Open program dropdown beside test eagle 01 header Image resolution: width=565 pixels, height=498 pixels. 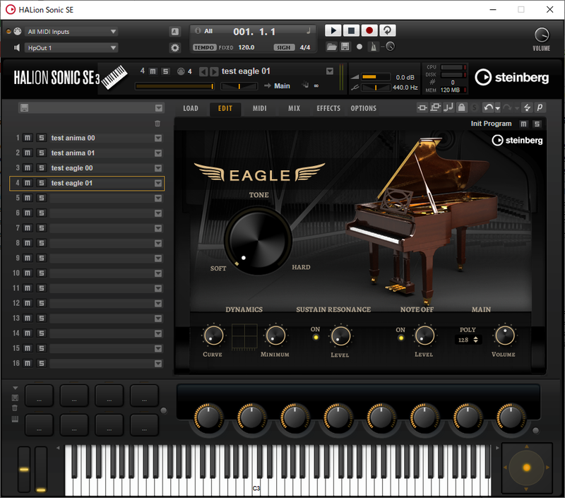330,71
